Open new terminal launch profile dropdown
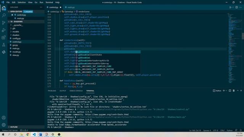Viewport: 244px width, 137px height. (226, 91)
